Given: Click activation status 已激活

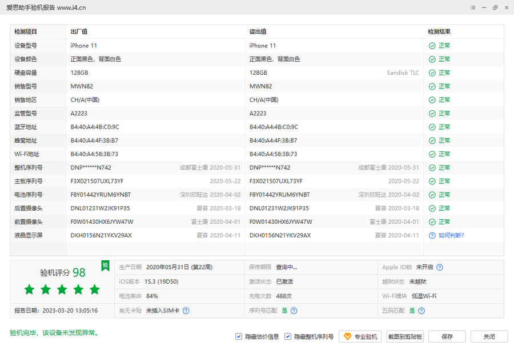Looking at the screenshot, I should tap(284, 282).
